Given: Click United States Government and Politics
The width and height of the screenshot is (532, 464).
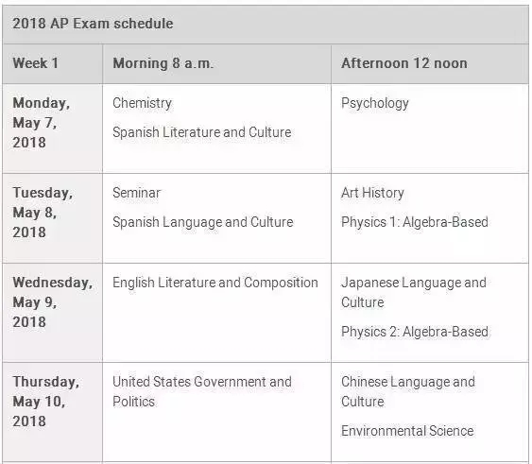Looking at the screenshot, I should pyautogui.click(x=202, y=391).
